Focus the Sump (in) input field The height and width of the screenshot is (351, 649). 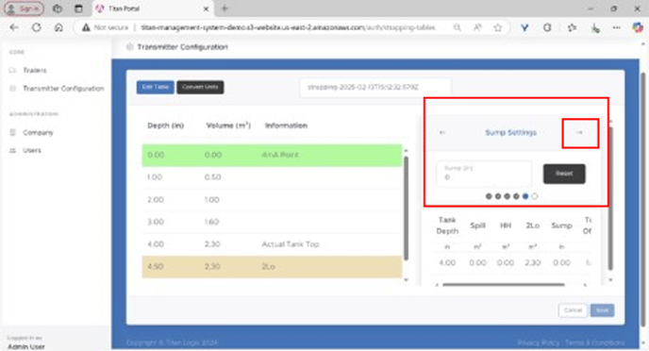[484, 174]
